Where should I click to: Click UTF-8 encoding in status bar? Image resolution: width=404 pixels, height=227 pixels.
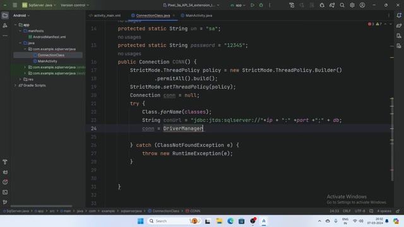[x=360, y=211]
